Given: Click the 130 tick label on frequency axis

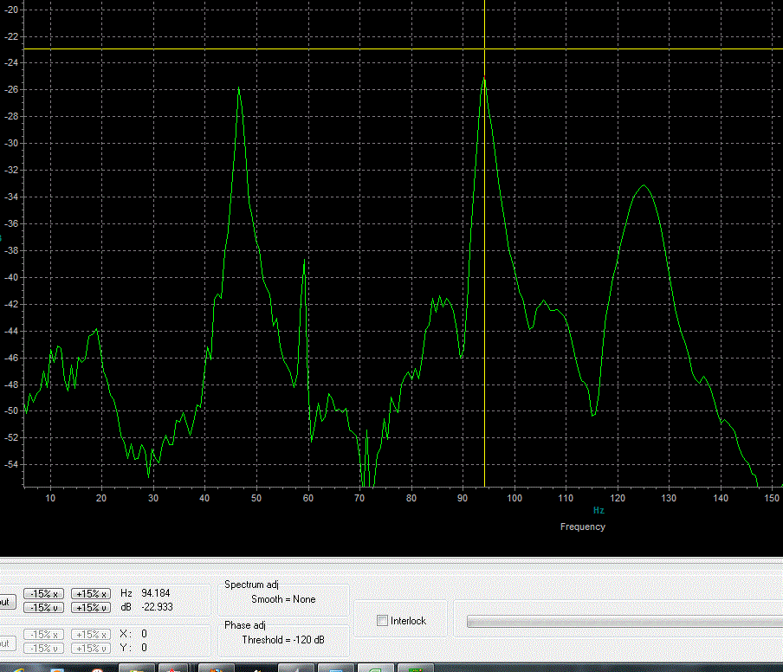Looking at the screenshot, I should [669, 498].
